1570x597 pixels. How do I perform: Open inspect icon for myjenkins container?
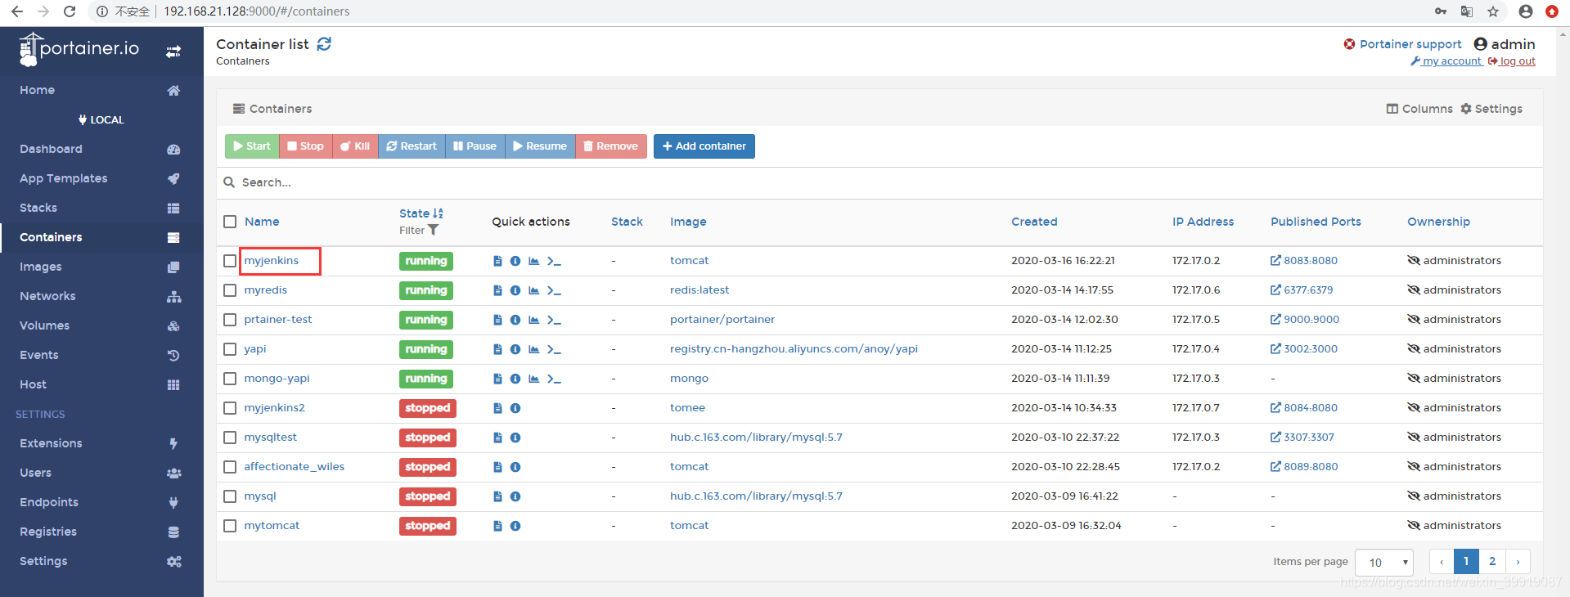(515, 261)
